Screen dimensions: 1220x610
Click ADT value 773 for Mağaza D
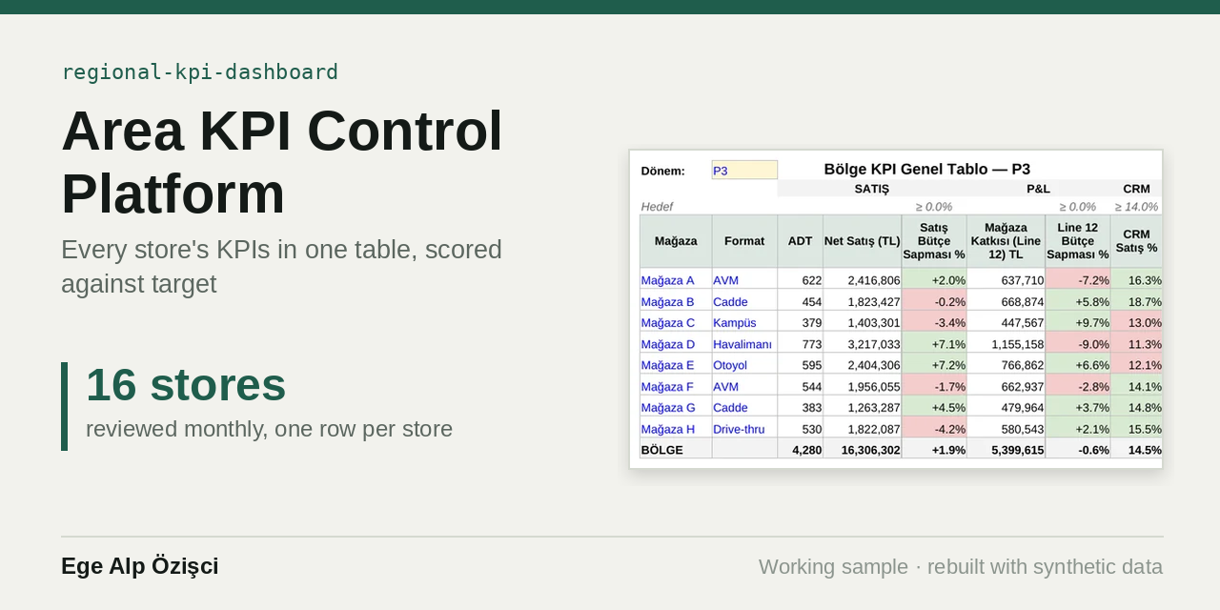pos(801,344)
